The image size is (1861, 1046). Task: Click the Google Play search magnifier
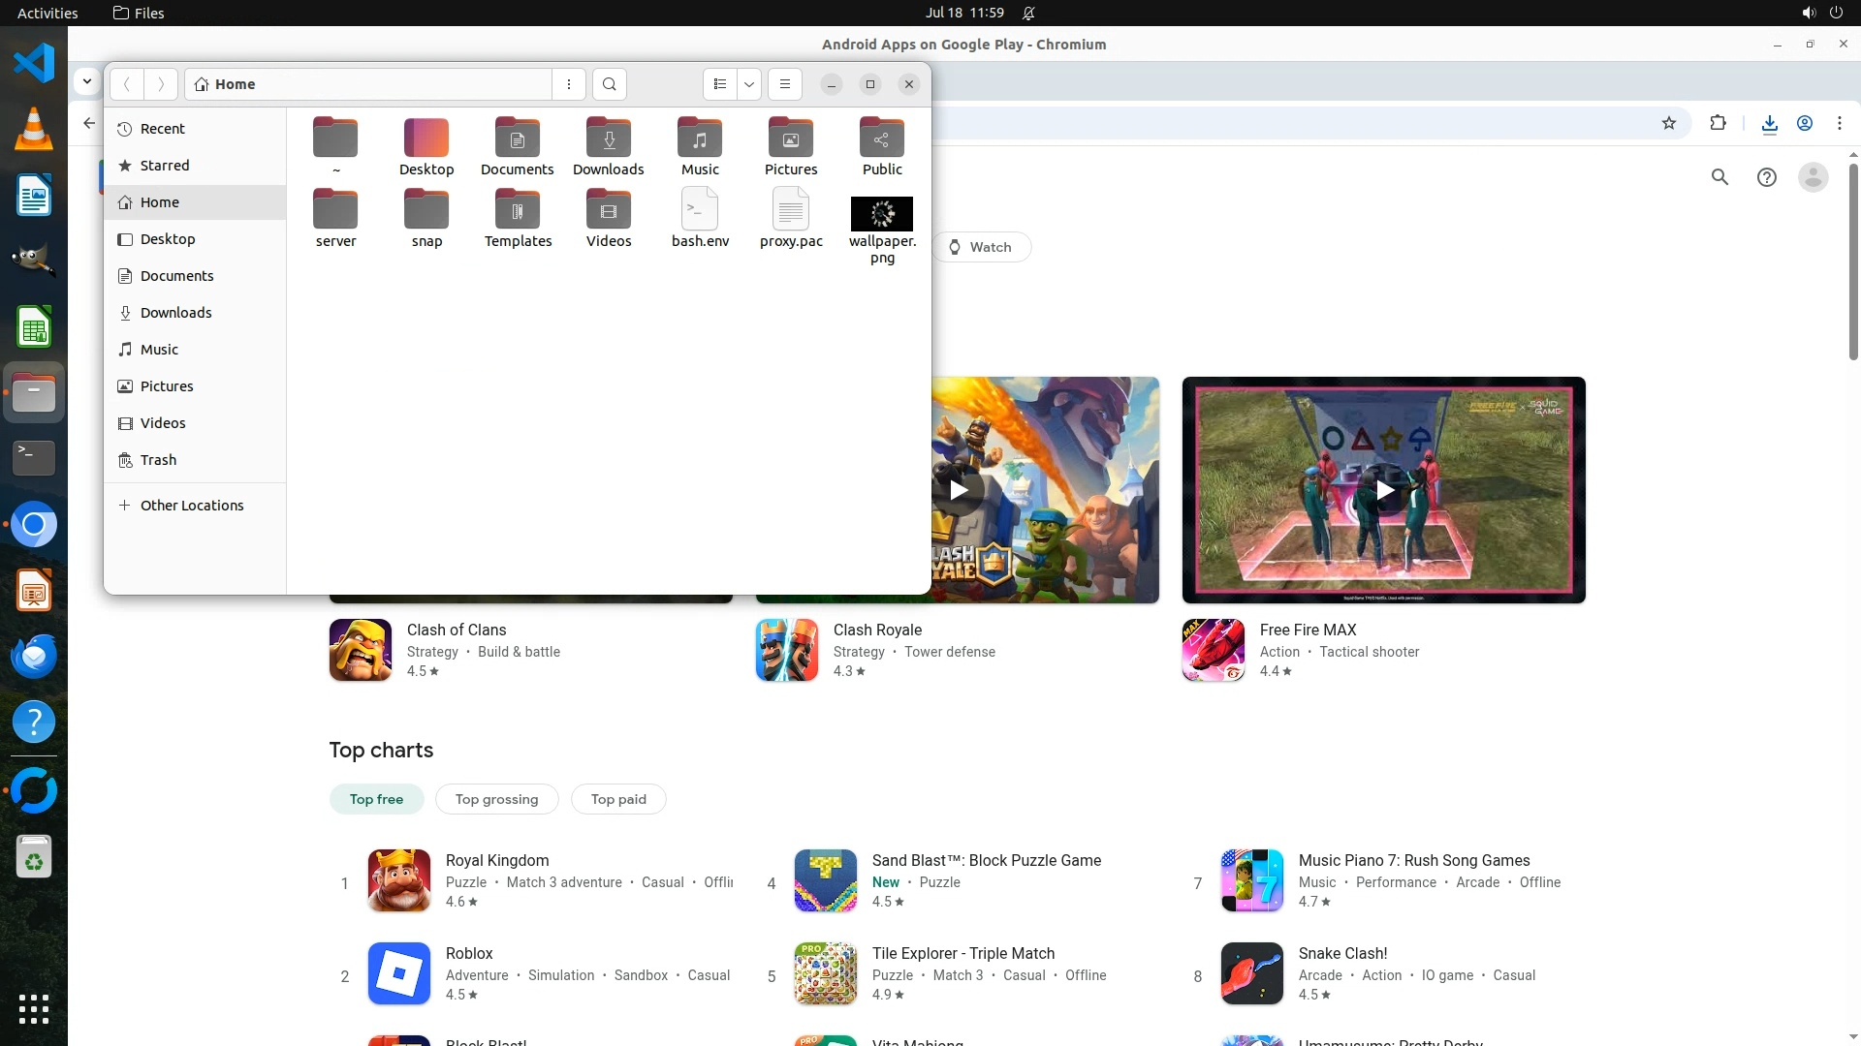coord(1719,177)
